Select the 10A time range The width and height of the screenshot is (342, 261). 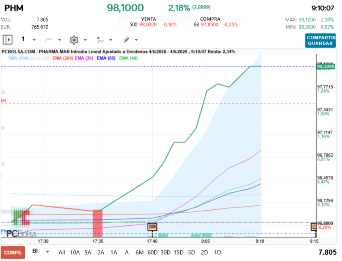coord(75,252)
